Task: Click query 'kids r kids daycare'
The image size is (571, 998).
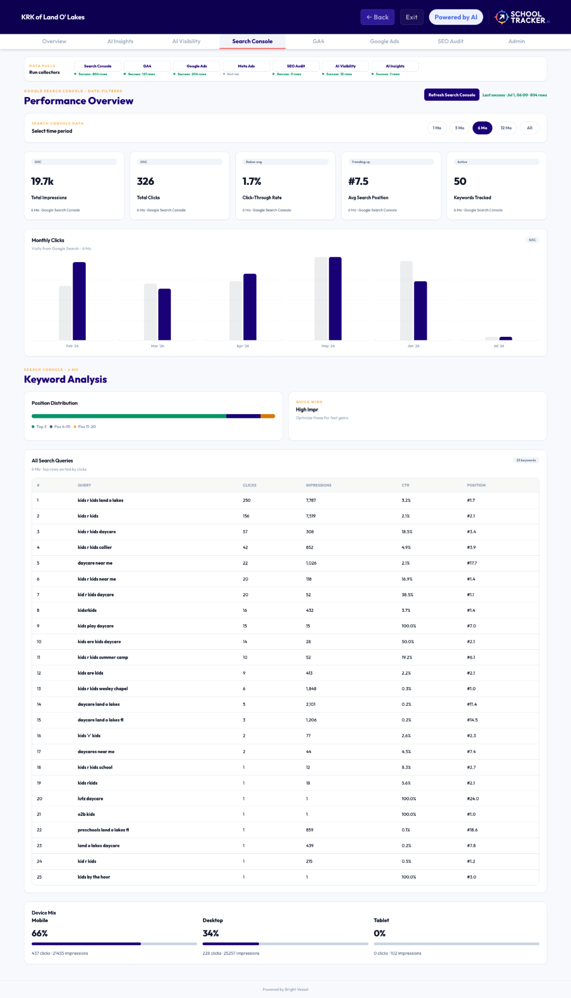Action: point(97,532)
